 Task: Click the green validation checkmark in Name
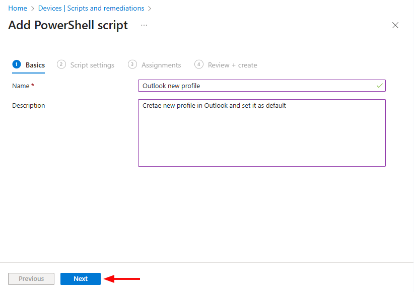pyautogui.click(x=379, y=86)
